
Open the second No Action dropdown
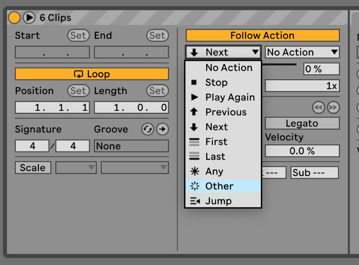click(302, 52)
